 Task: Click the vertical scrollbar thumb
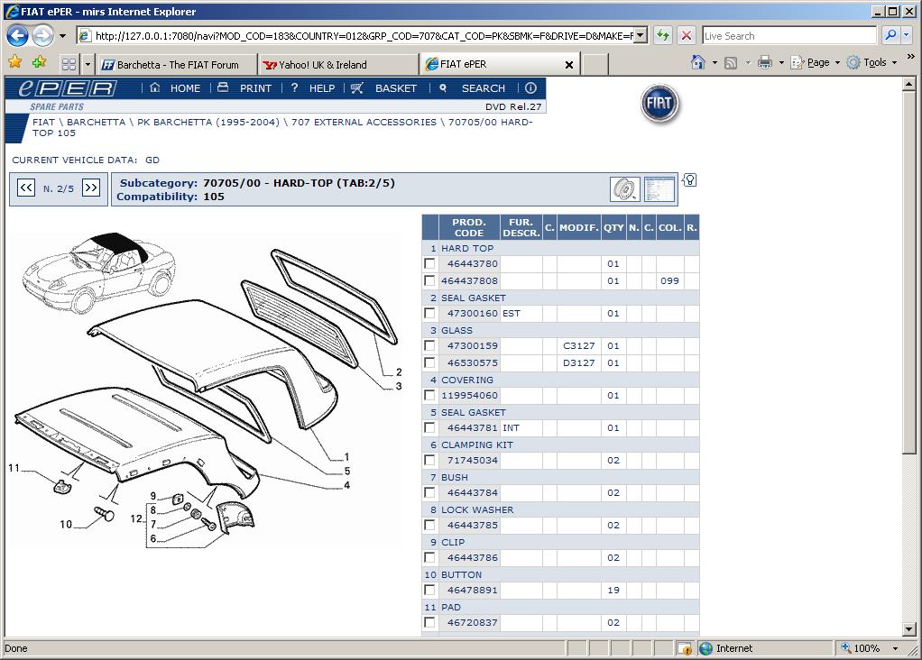tap(909, 272)
